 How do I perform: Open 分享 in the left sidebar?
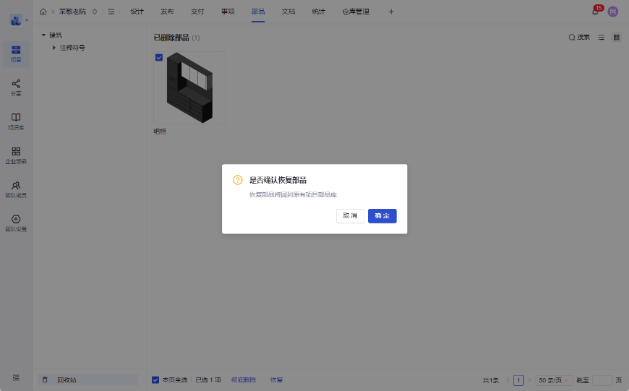16,88
